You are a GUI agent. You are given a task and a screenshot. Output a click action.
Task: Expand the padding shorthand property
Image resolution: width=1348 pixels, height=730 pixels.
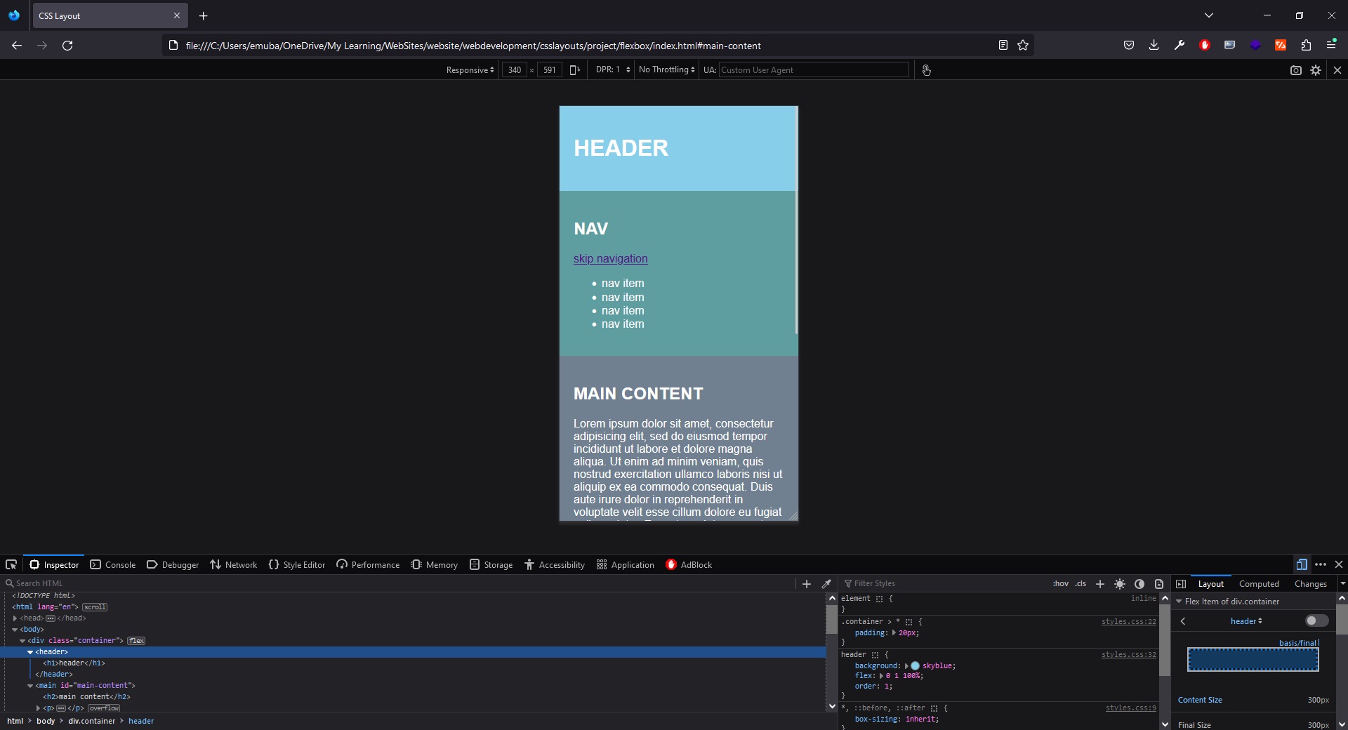(894, 632)
